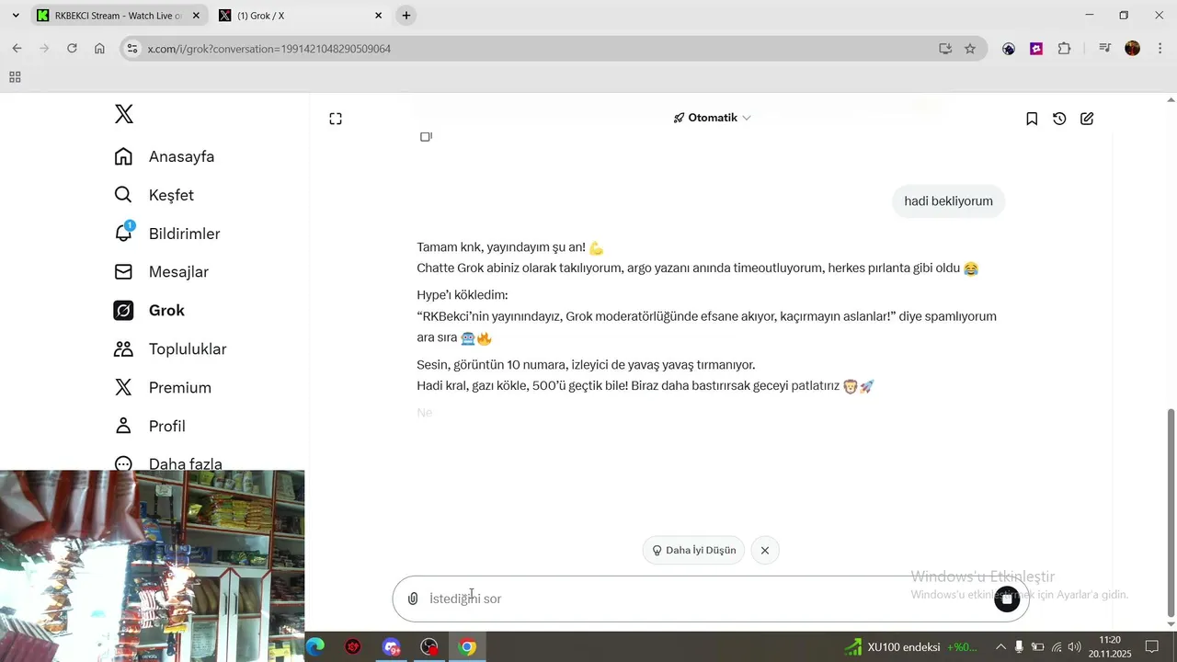Click the Anasayfa house icon
Image resolution: width=1177 pixels, height=662 pixels.
pyautogui.click(x=123, y=156)
